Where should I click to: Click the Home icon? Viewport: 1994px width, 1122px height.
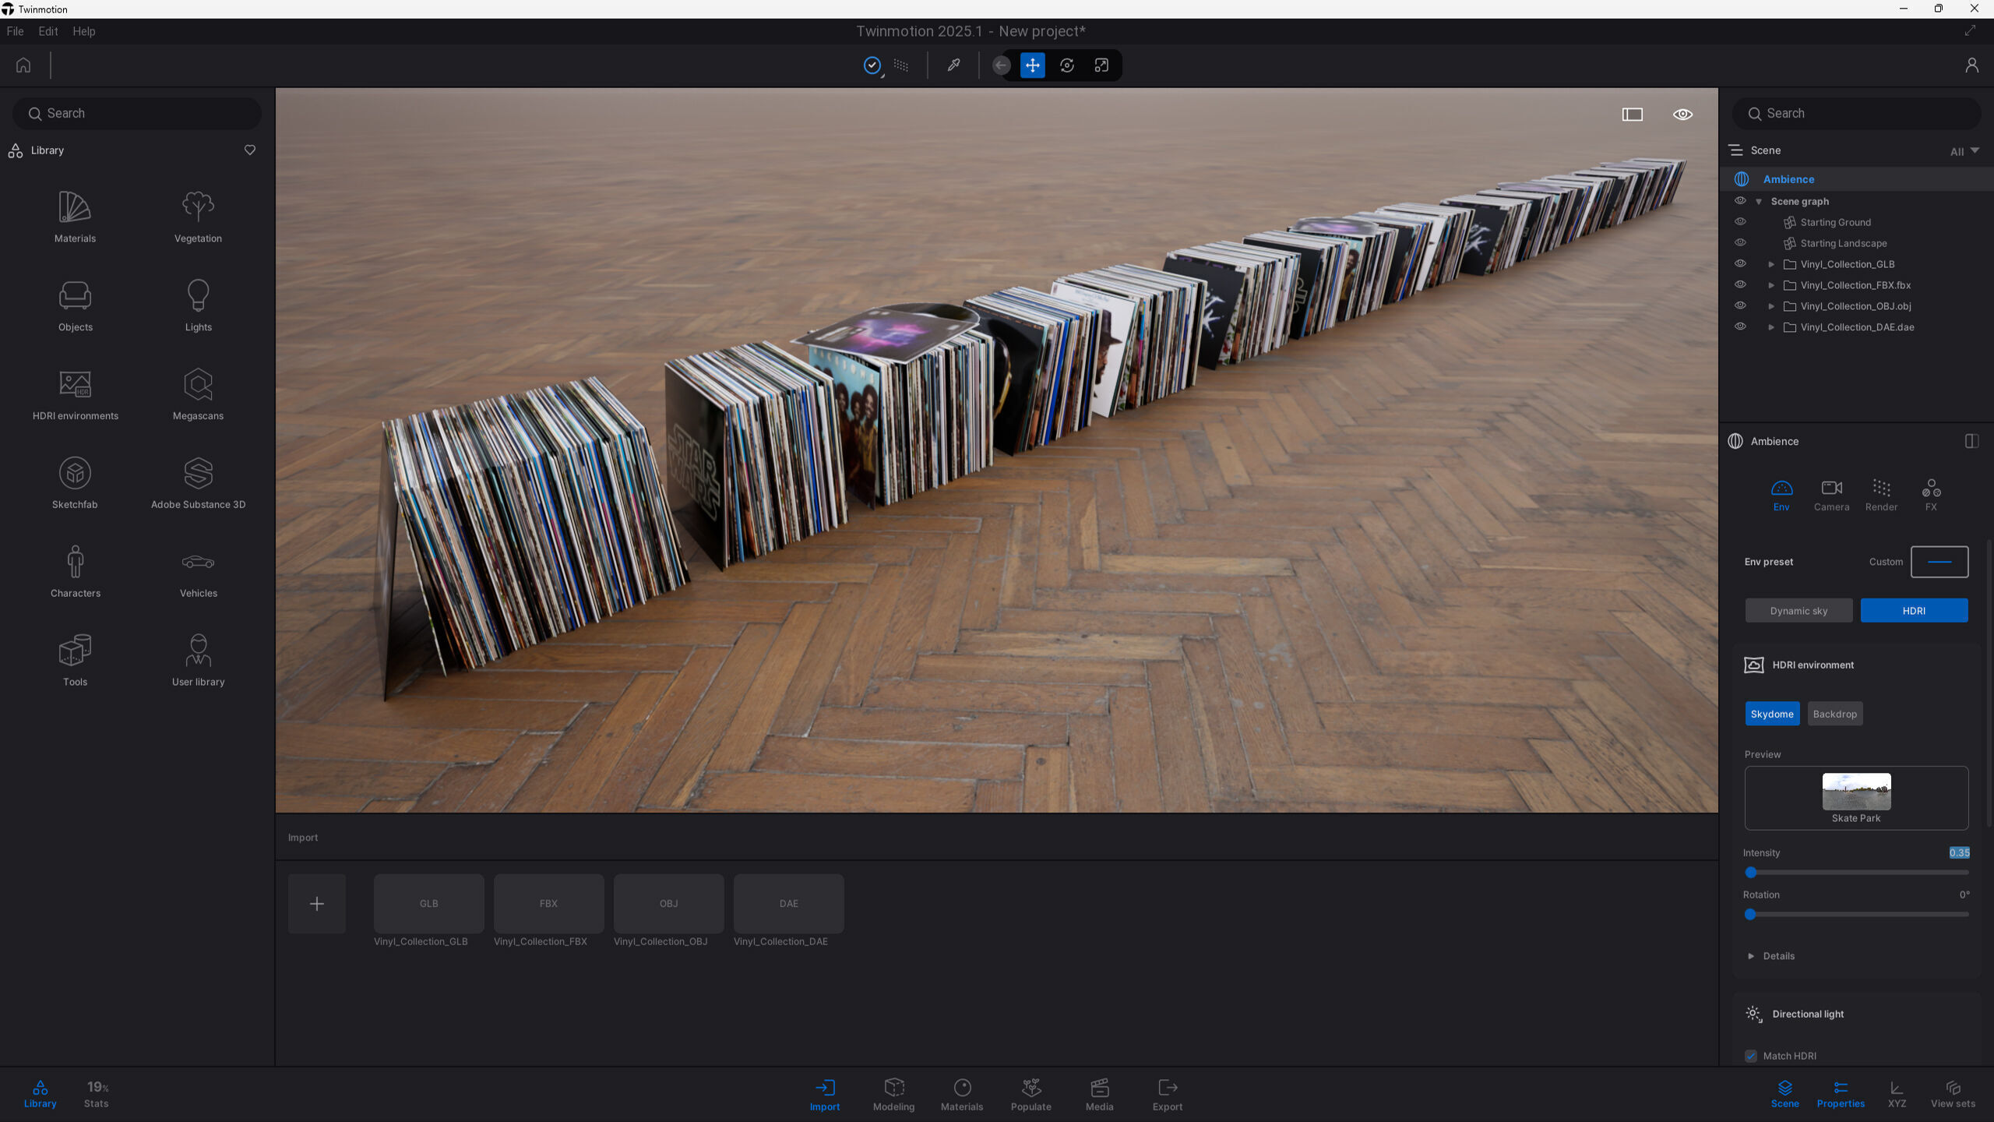coord(23,65)
